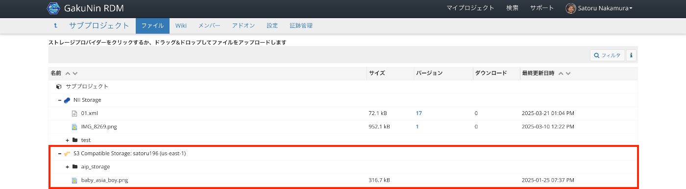This screenshot has width=686, height=189.
Task: Open version 1 link of IMG_8269.png
Action: pyautogui.click(x=417, y=126)
